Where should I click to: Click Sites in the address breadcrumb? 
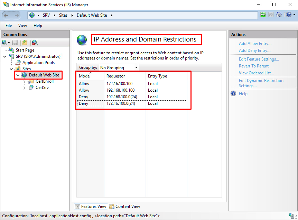click(63, 15)
